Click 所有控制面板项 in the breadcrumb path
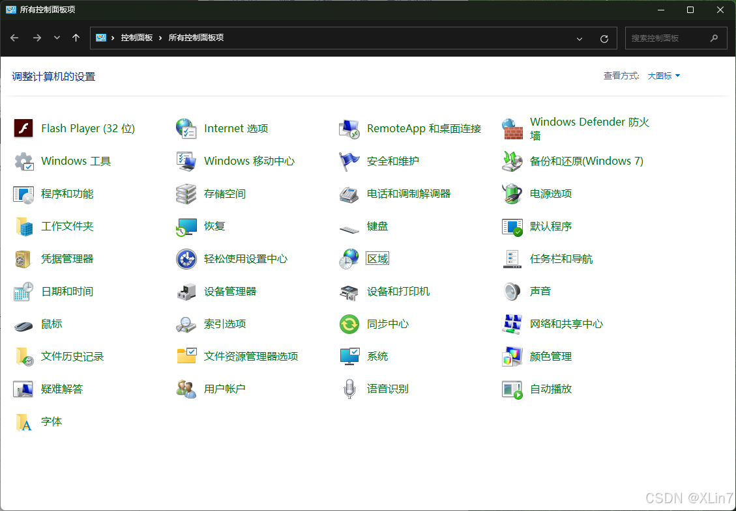This screenshot has height=511, width=736. [x=196, y=38]
